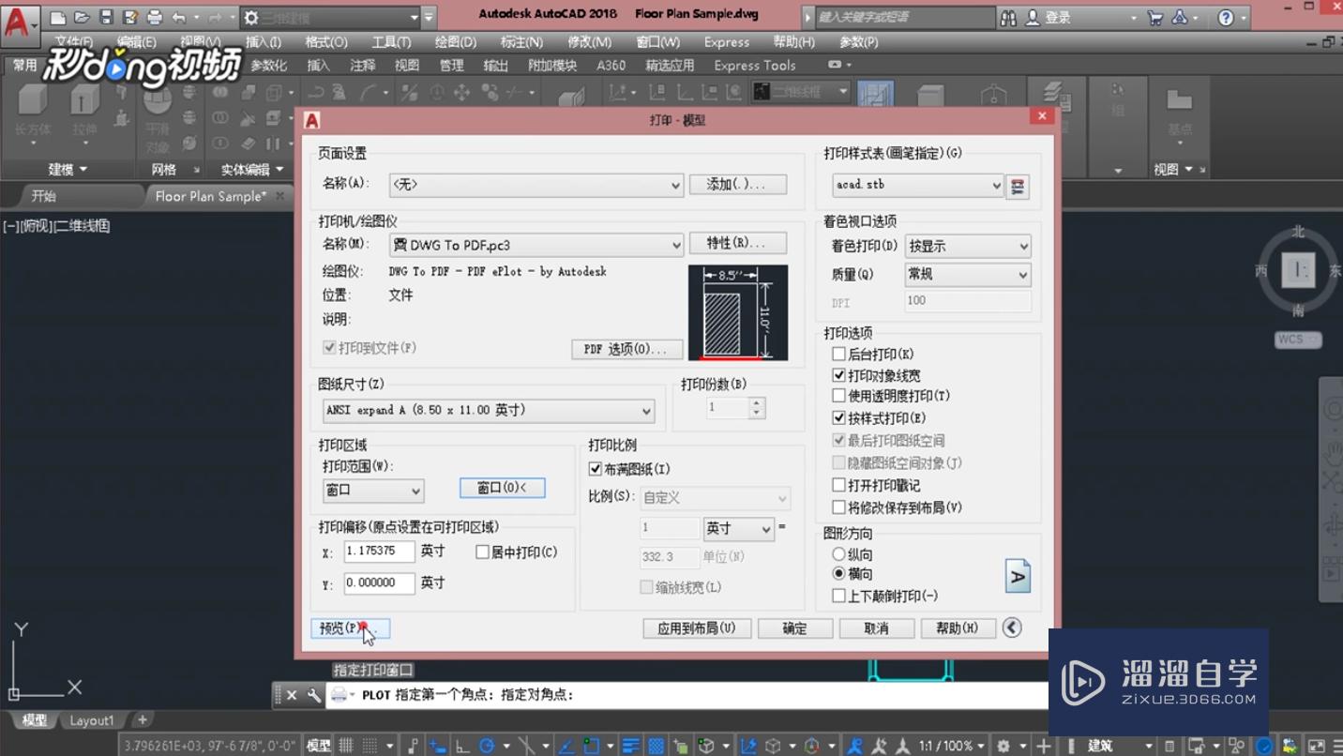This screenshot has height=756, width=1343.
Task: Enable 打开打印戳记 checkbox
Action: [x=839, y=485]
